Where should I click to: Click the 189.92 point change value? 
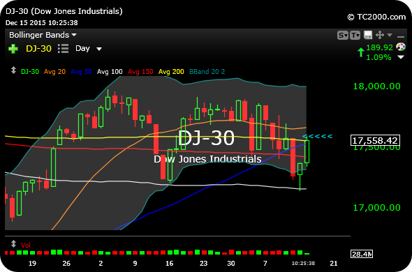click(379, 47)
